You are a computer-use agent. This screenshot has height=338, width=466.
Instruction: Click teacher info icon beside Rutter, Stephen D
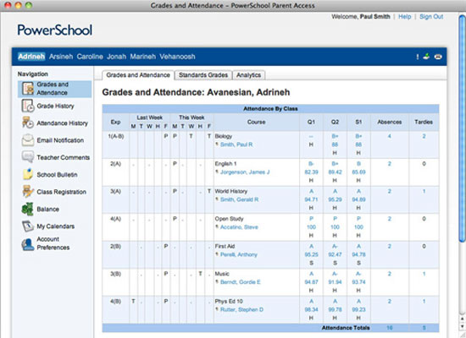pos(217,309)
